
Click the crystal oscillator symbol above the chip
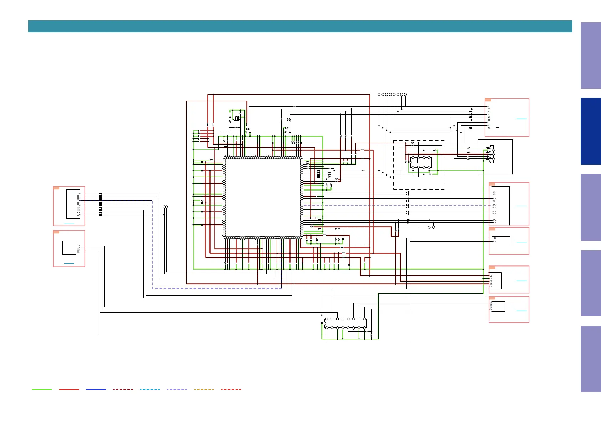(236, 118)
